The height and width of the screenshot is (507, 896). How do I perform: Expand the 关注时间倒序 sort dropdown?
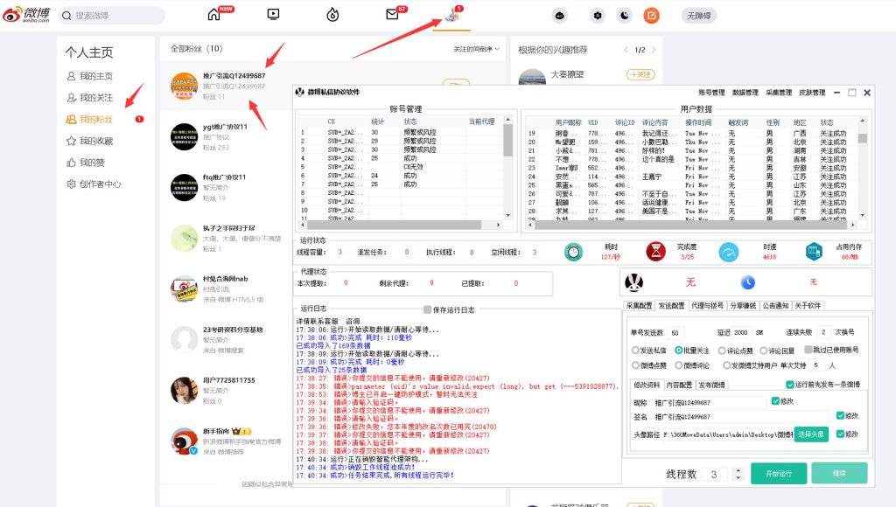coord(478,49)
